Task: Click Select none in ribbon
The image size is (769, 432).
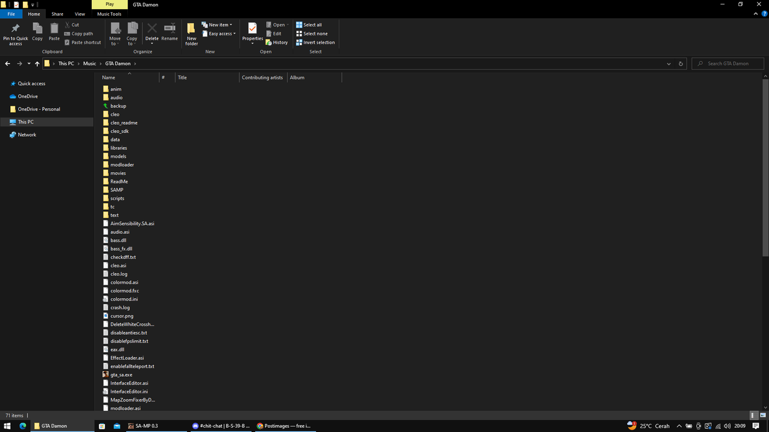Action: pyautogui.click(x=312, y=34)
